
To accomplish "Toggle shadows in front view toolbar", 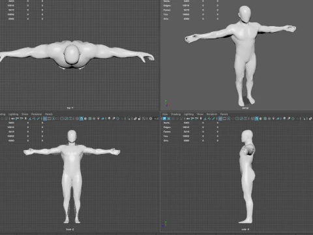I will (103, 119).
